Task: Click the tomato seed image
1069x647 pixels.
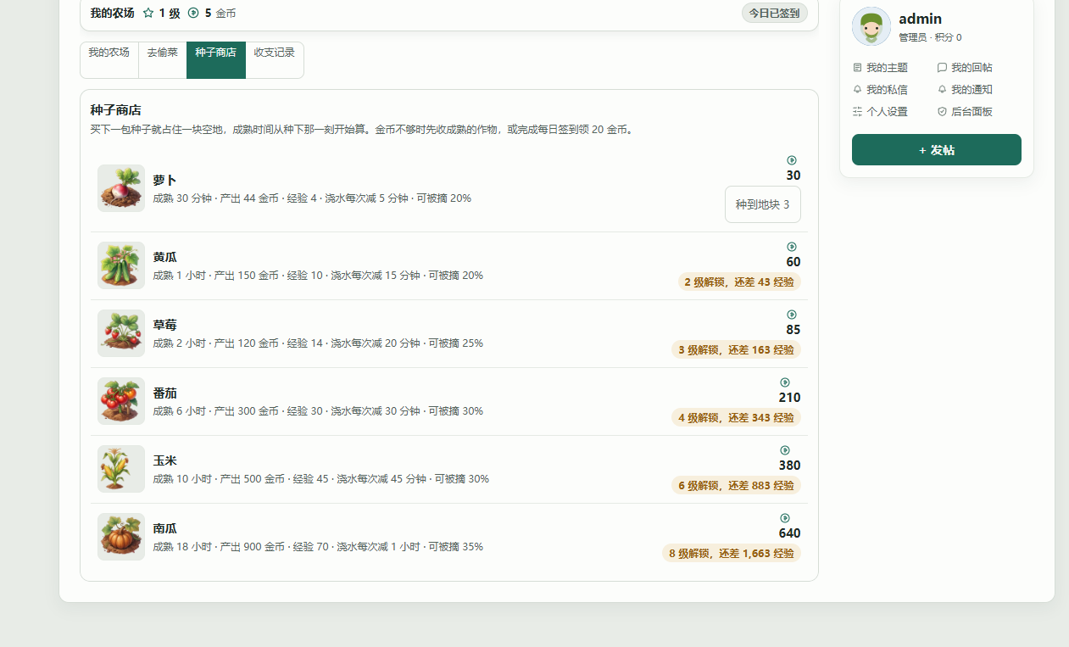Action: [x=121, y=401]
